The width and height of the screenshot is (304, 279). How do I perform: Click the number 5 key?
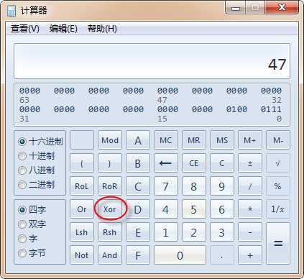(194, 209)
